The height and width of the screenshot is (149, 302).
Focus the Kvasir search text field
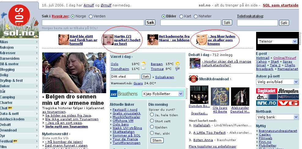93,23
